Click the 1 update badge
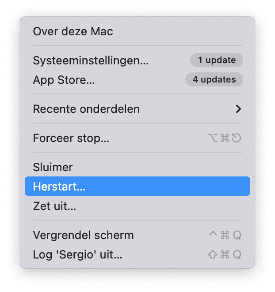 point(217,60)
